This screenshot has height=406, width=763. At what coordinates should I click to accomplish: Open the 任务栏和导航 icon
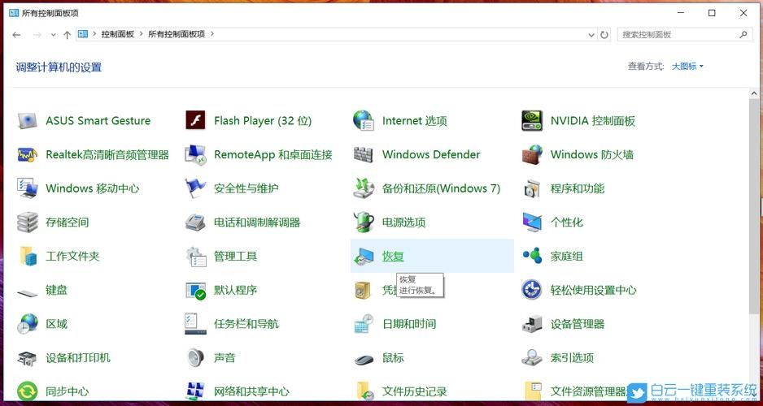[x=195, y=324]
